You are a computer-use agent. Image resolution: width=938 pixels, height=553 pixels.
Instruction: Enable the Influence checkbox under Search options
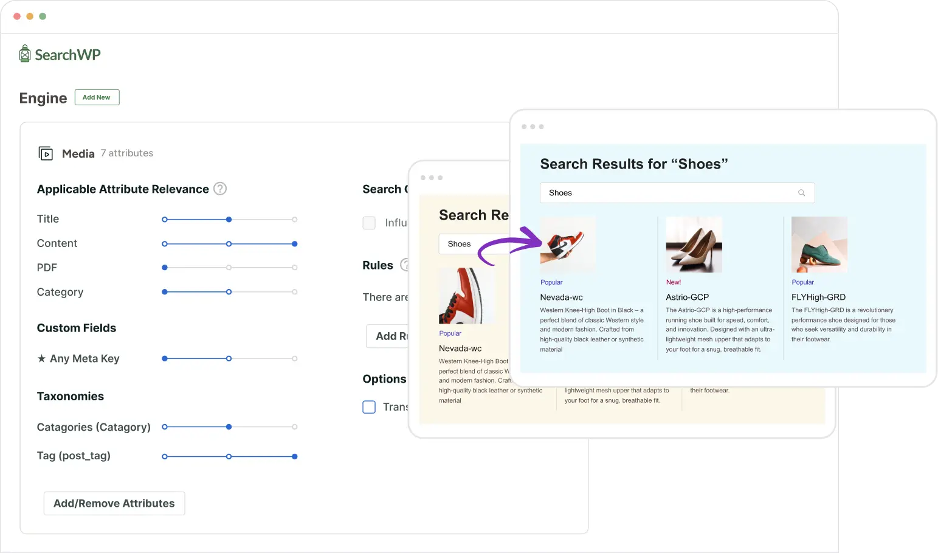point(369,223)
